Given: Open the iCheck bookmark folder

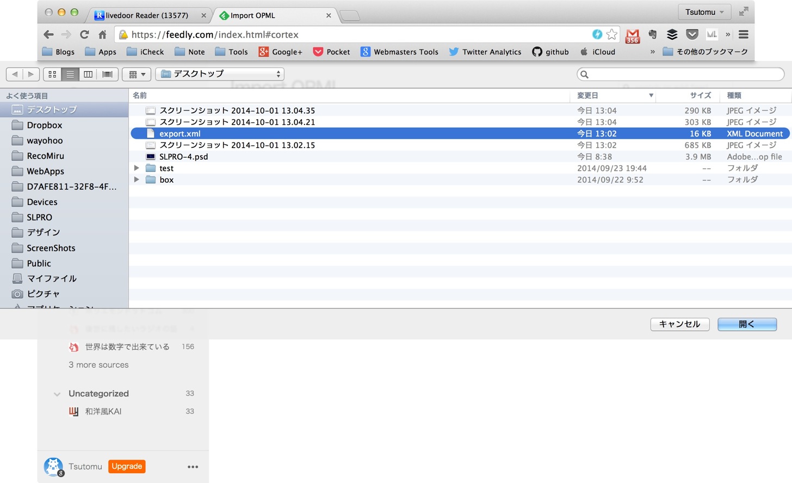Looking at the screenshot, I should (145, 52).
